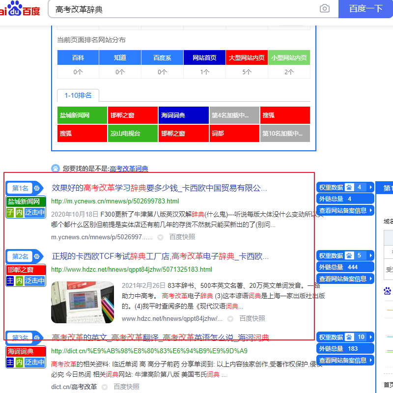The width and height of the screenshot is (393, 393).
Task: Click the 网站首页 distribution header
Action: [x=204, y=57]
